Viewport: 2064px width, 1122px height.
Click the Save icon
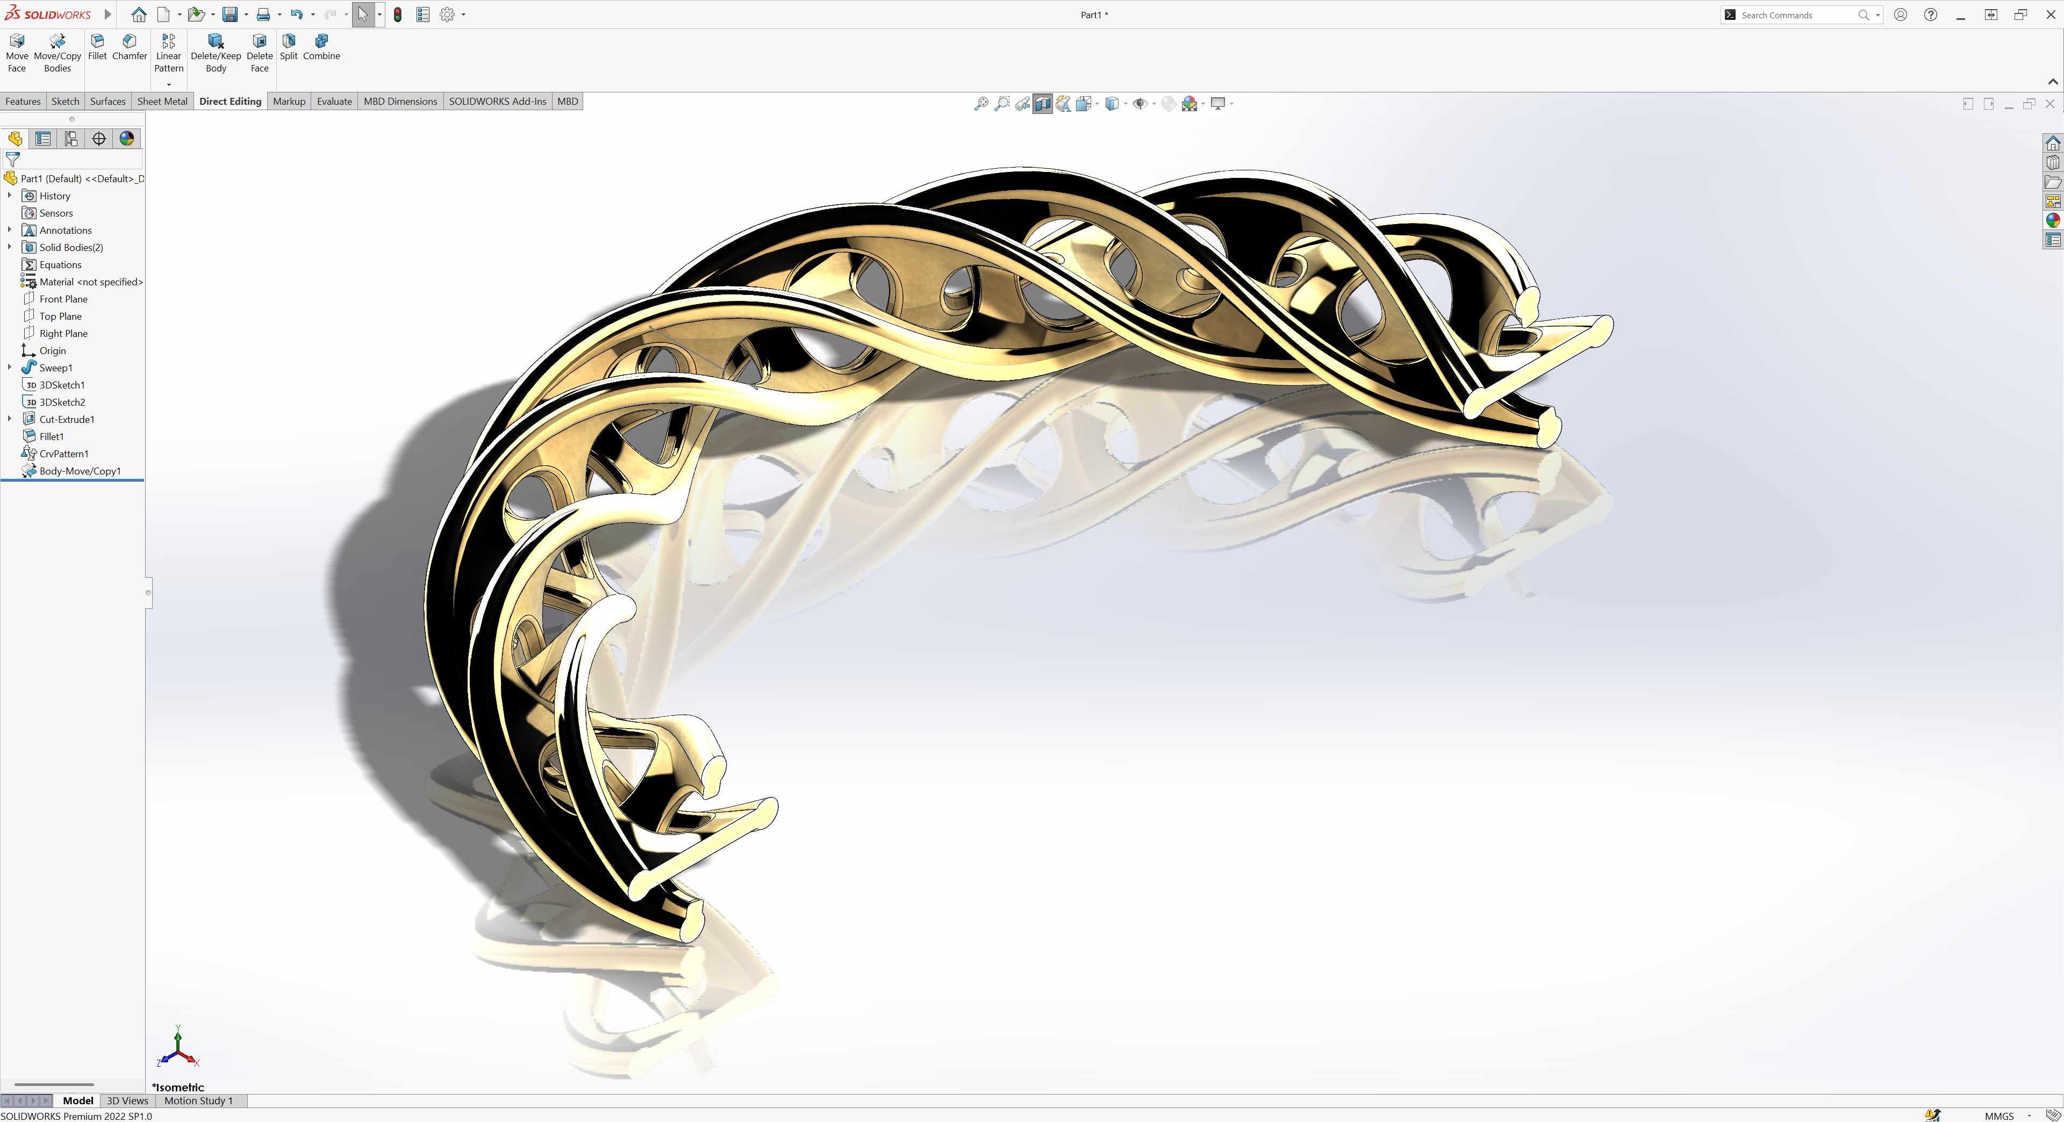click(230, 15)
